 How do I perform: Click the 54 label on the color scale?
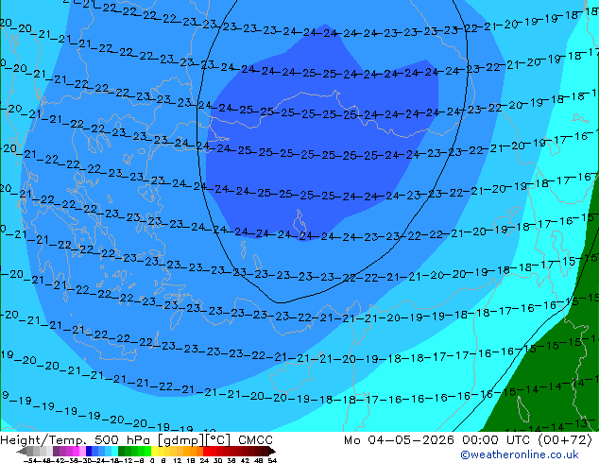(271, 461)
